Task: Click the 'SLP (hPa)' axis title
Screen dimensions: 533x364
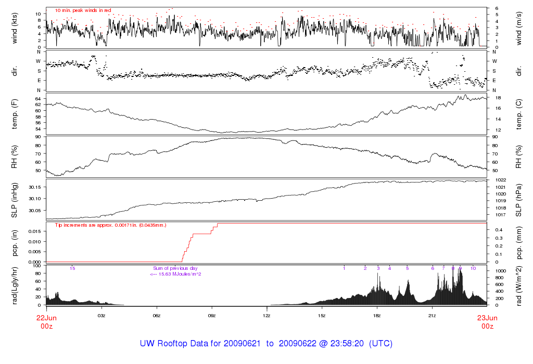Action: 519,200
